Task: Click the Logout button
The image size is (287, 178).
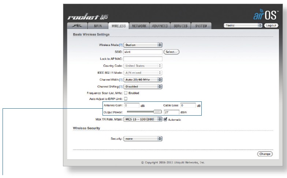Action: (x=271, y=26)
